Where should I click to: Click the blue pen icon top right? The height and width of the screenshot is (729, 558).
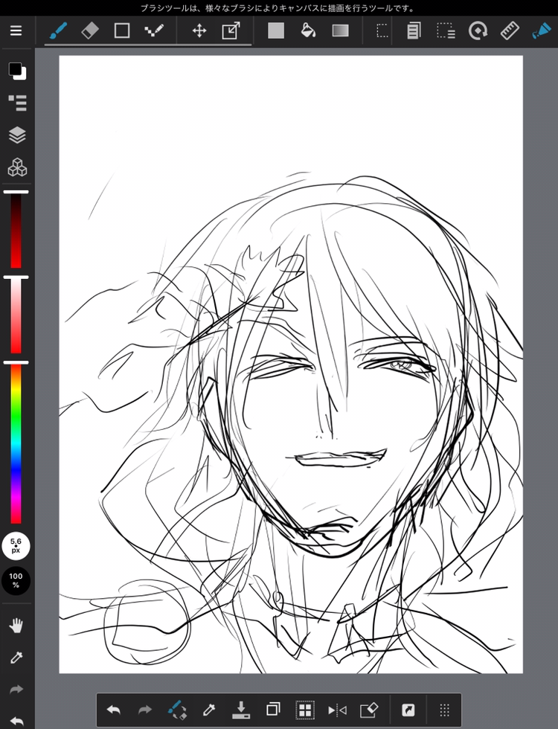click(x=542, y=30)
